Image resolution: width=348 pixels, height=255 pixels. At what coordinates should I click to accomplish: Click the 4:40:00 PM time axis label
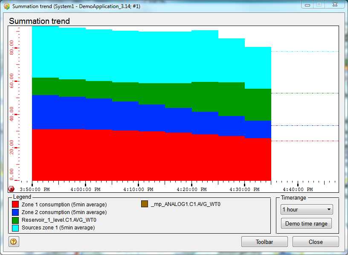click(x=298, y=189)
